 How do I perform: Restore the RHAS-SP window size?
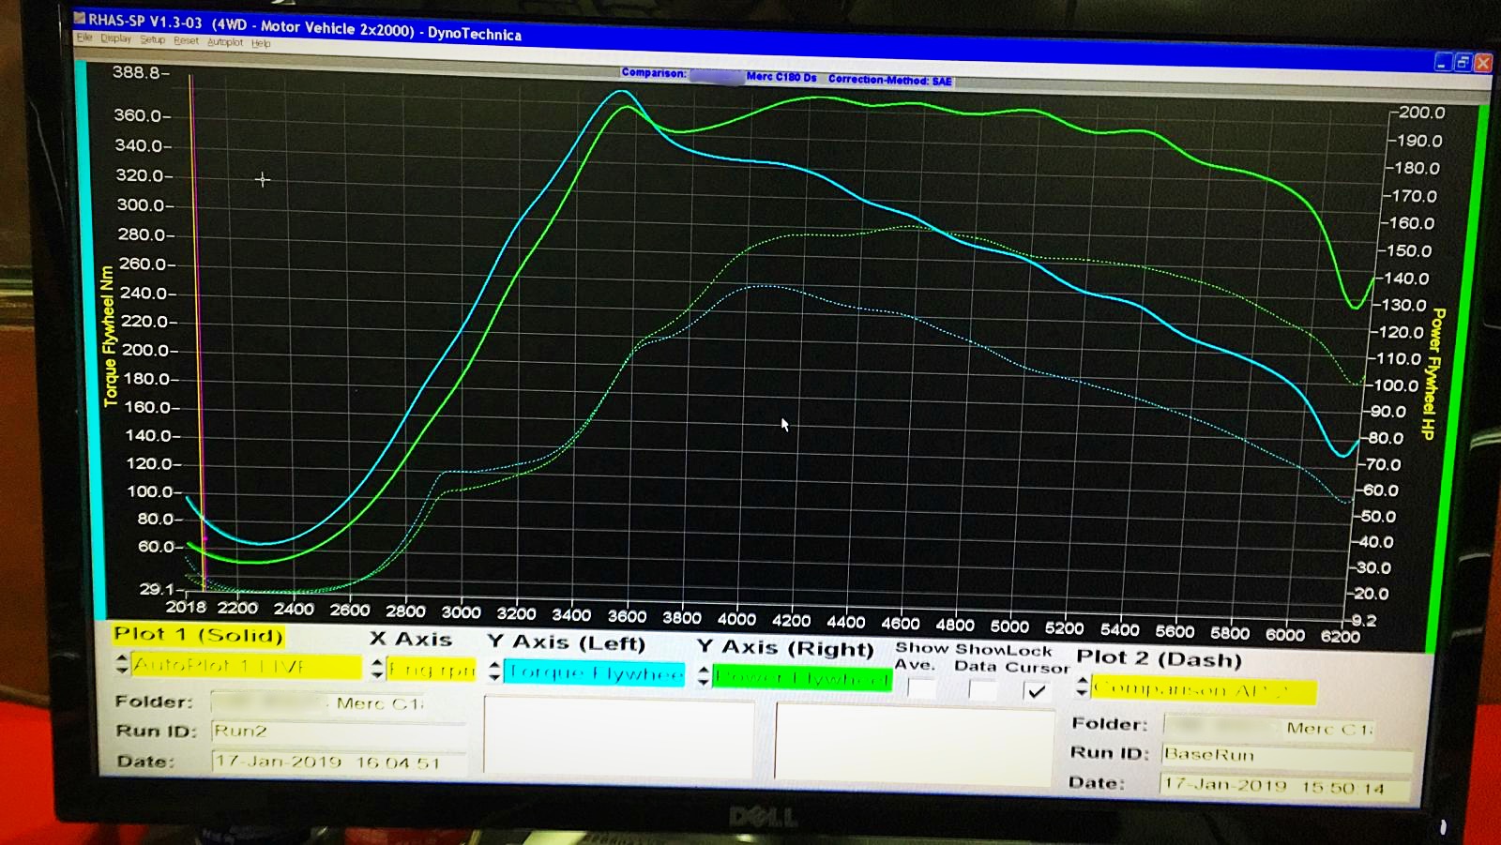[x=1463, y=62]
